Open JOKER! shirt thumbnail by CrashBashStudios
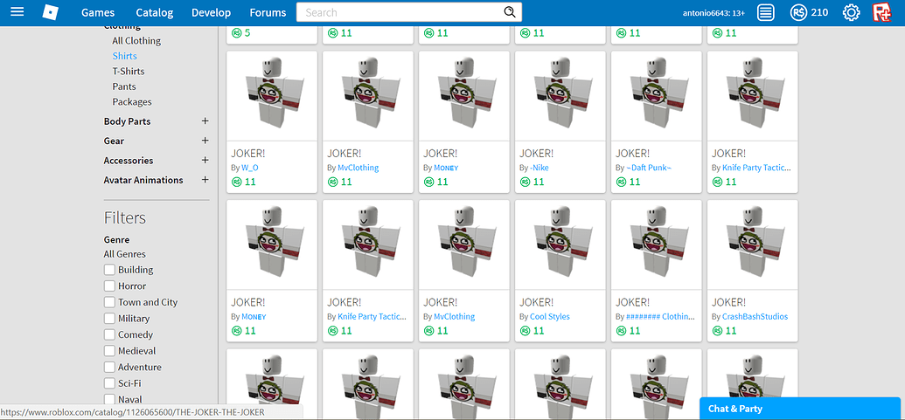The width and height of the screenshot is (905, 420). 753,244
